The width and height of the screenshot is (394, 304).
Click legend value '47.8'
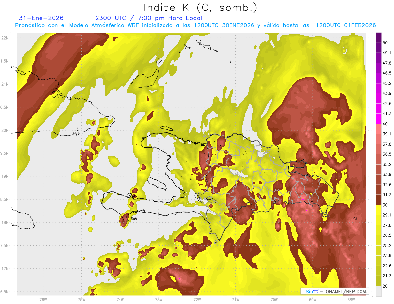coord(387,63)
